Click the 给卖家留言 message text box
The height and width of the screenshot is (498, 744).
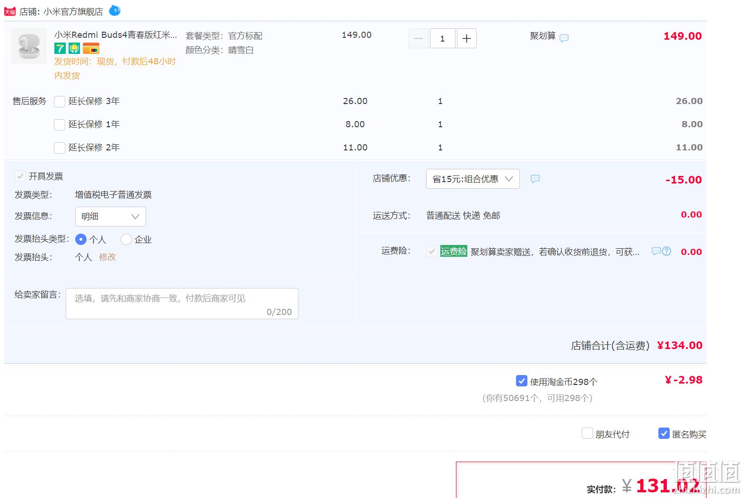(x=182, y=304)
